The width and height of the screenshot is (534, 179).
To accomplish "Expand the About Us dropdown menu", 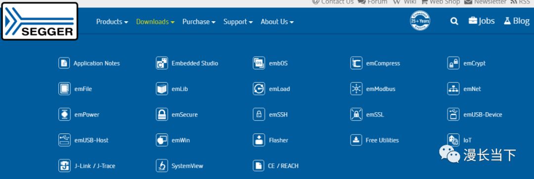I will 277,21.
